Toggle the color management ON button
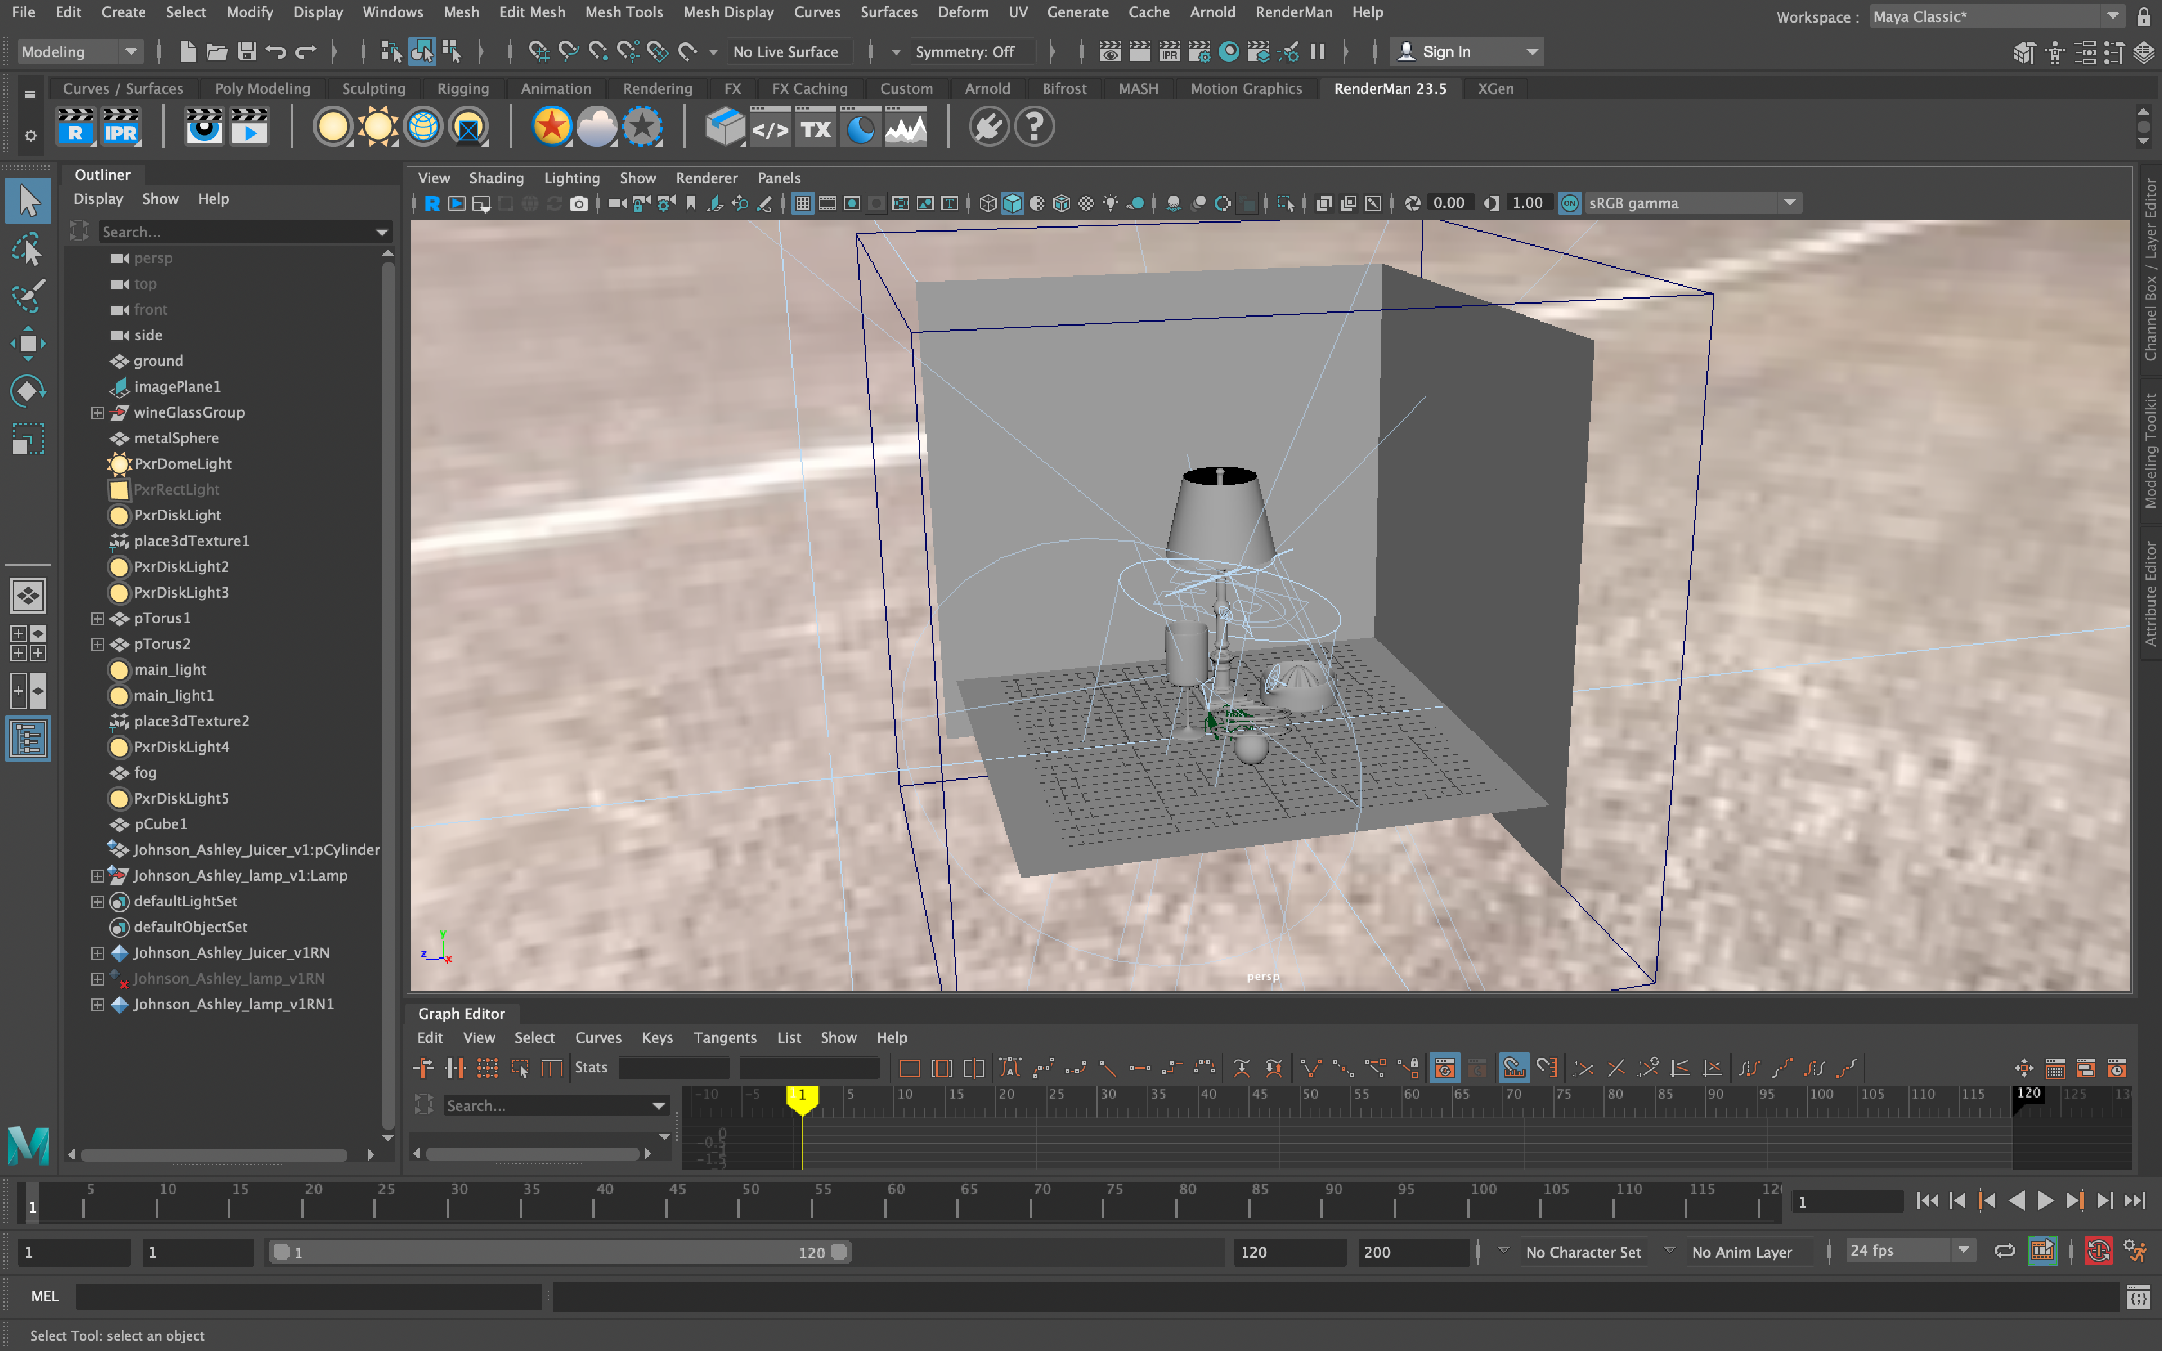This screenshot has height=1351, width=2162. click(1569, 204)
